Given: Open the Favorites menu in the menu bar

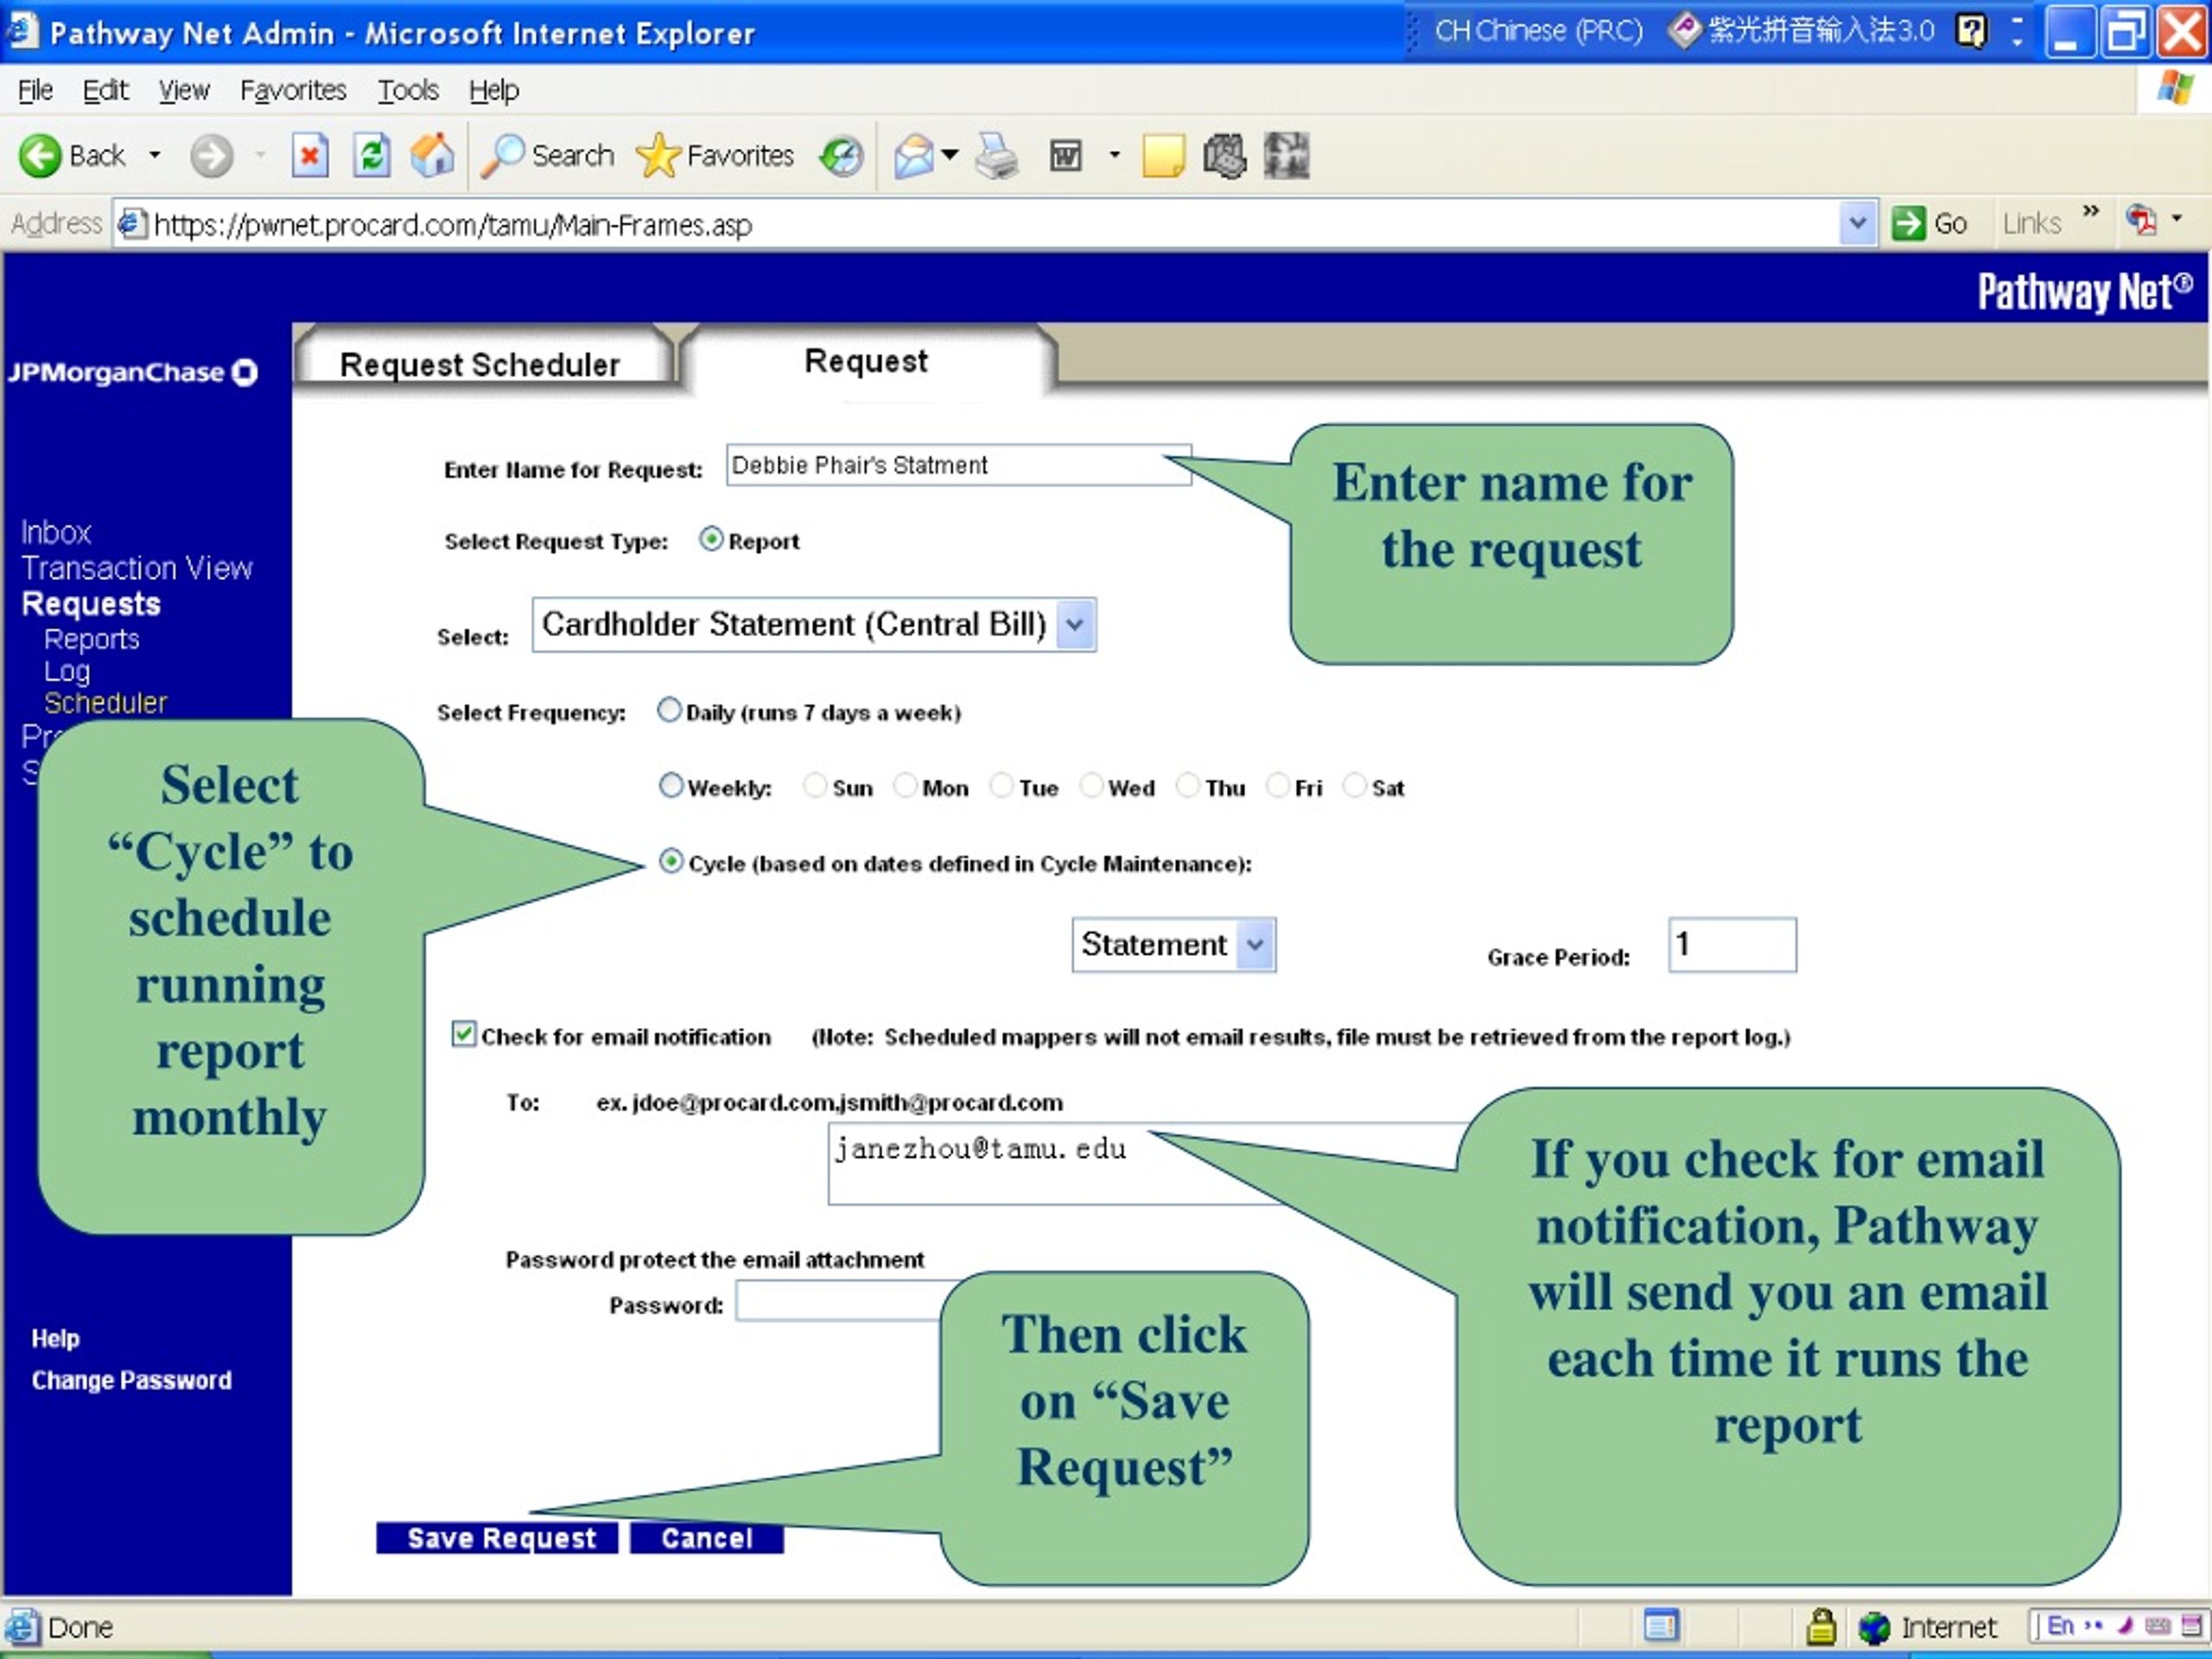Looking at the screenshot, I should (x=293, y=90).
